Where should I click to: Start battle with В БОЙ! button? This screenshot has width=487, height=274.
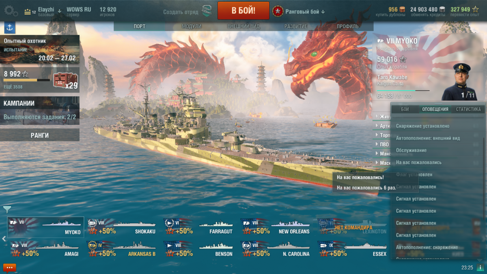(x=243, y=11)
